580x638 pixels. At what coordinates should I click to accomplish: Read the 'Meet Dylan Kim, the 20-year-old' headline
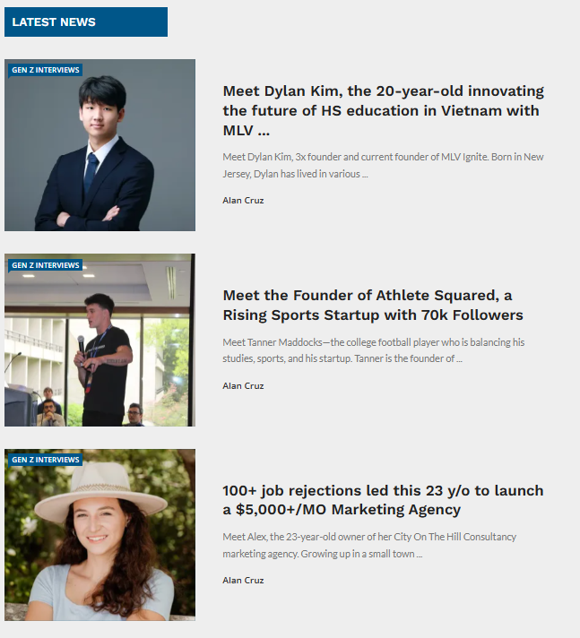[383, 111]
